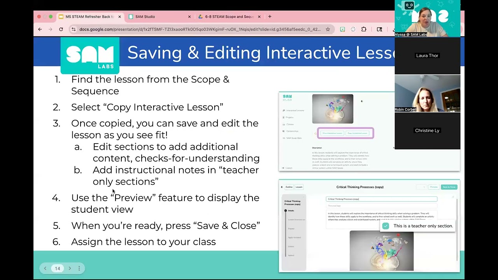Click 'View Interactive Lesson' in the slide screenshot
498x280 pixels.
pos(332,133)
